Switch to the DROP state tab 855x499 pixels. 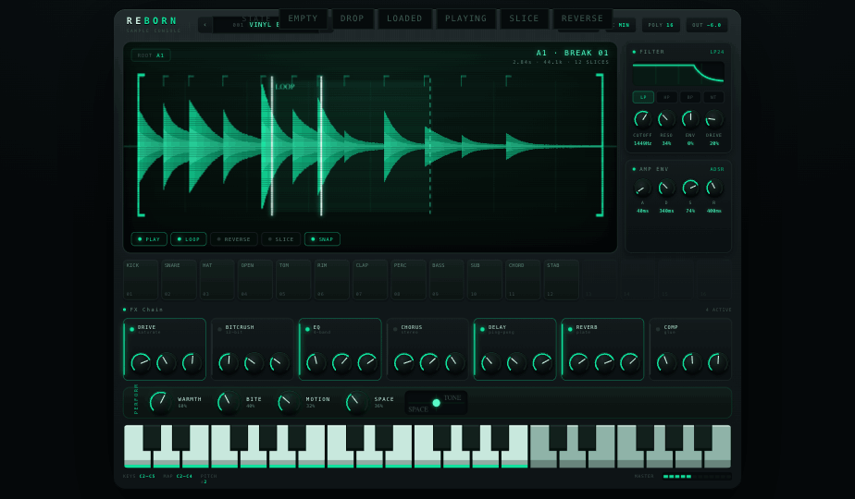(x=353, y=18)
